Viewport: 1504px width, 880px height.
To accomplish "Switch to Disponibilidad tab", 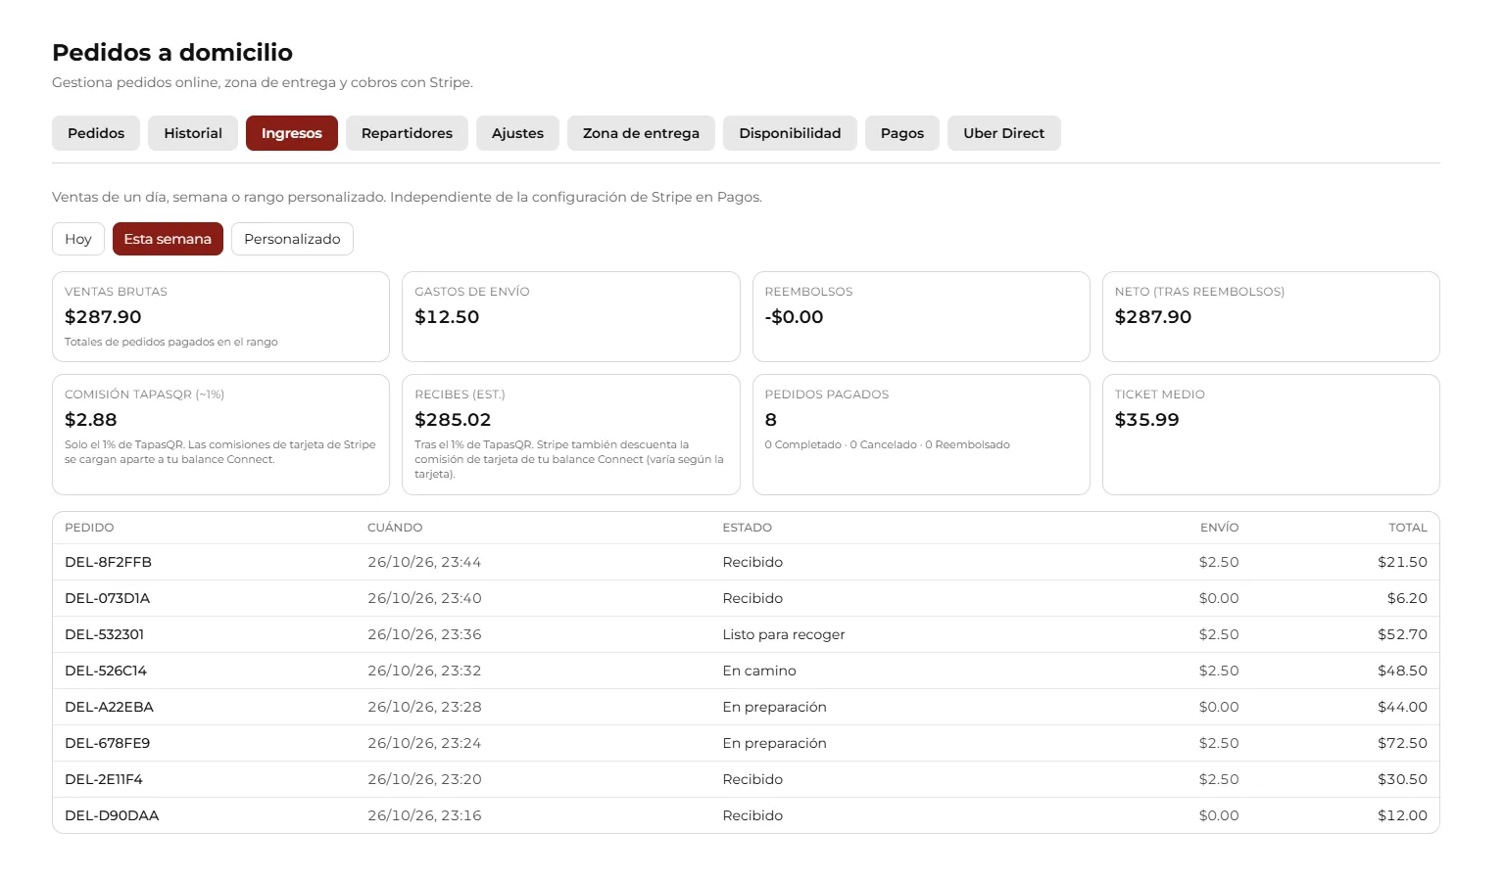I will click(x=790, y=133).
